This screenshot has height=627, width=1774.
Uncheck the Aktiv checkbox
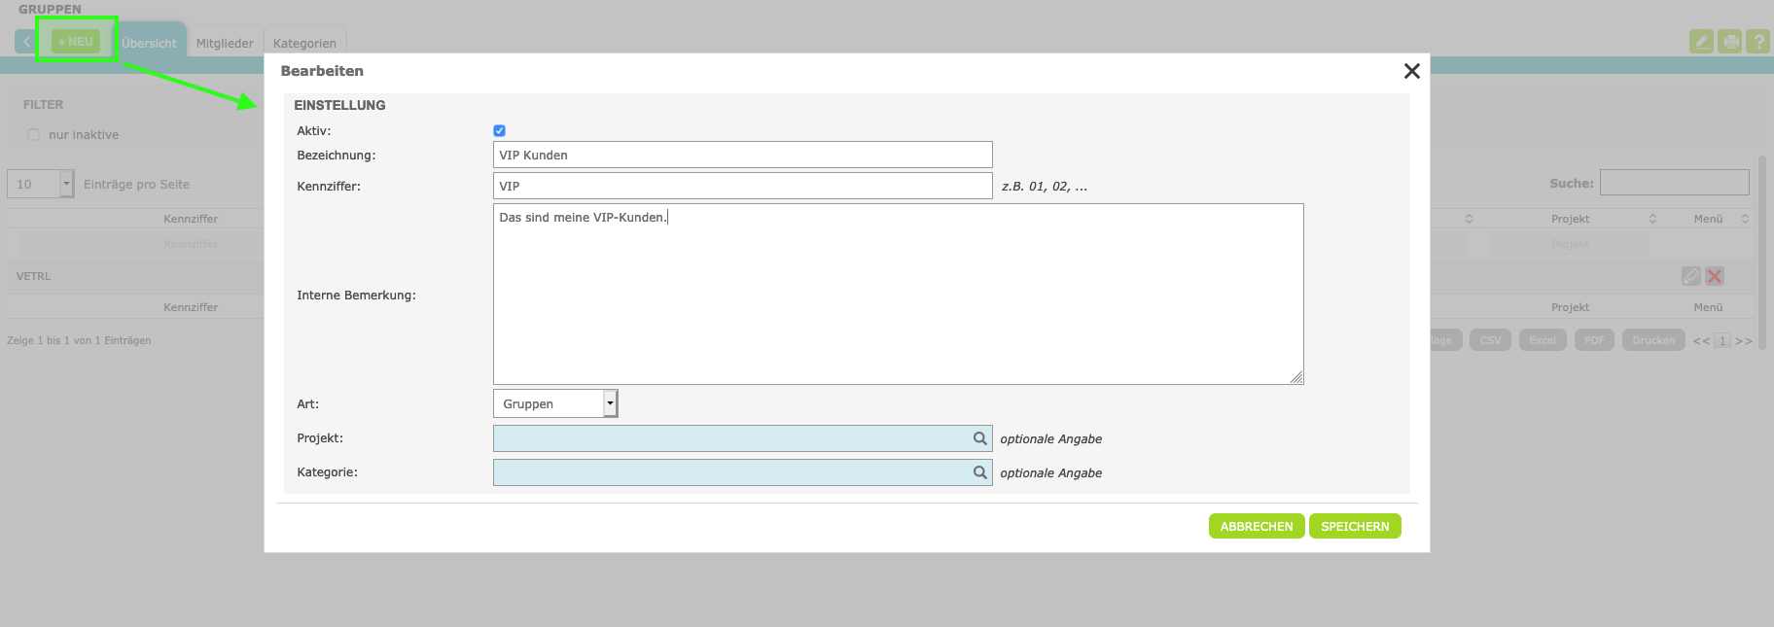(499, 131)
